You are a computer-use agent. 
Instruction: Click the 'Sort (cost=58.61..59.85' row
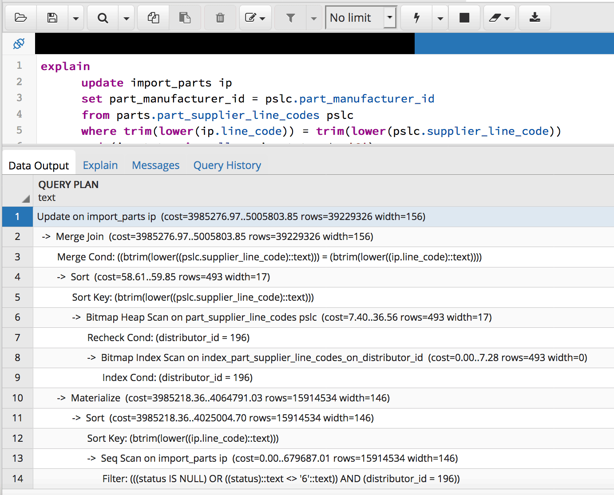pos(324,277)
